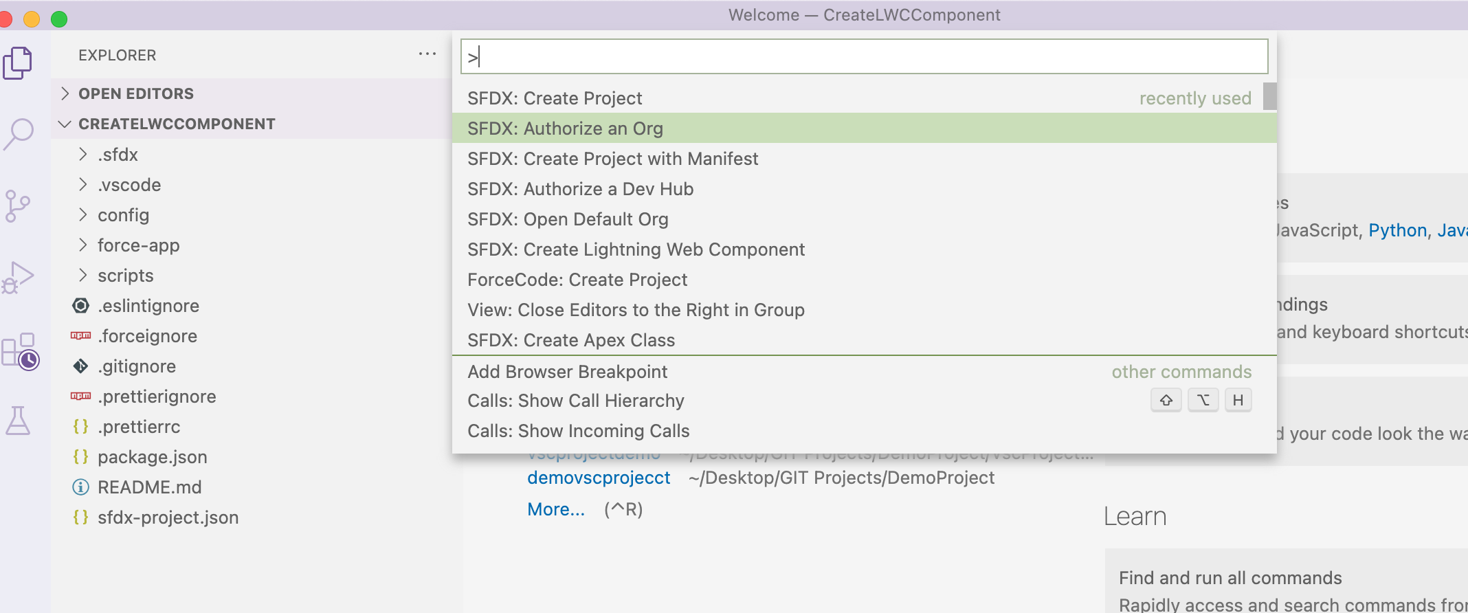The image size is (1468, 613).
Task: Click the Python language link
Action: pos(1397,230)
